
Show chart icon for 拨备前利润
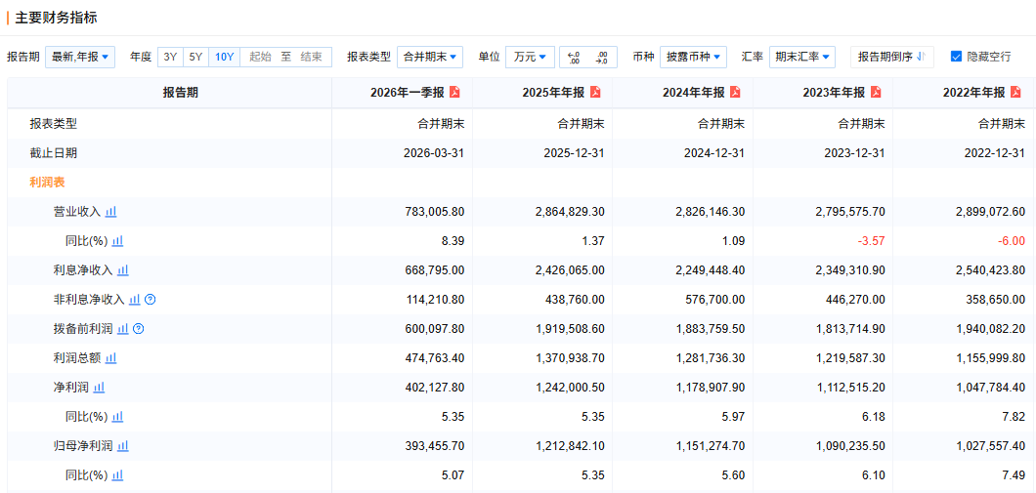[123, 329]
